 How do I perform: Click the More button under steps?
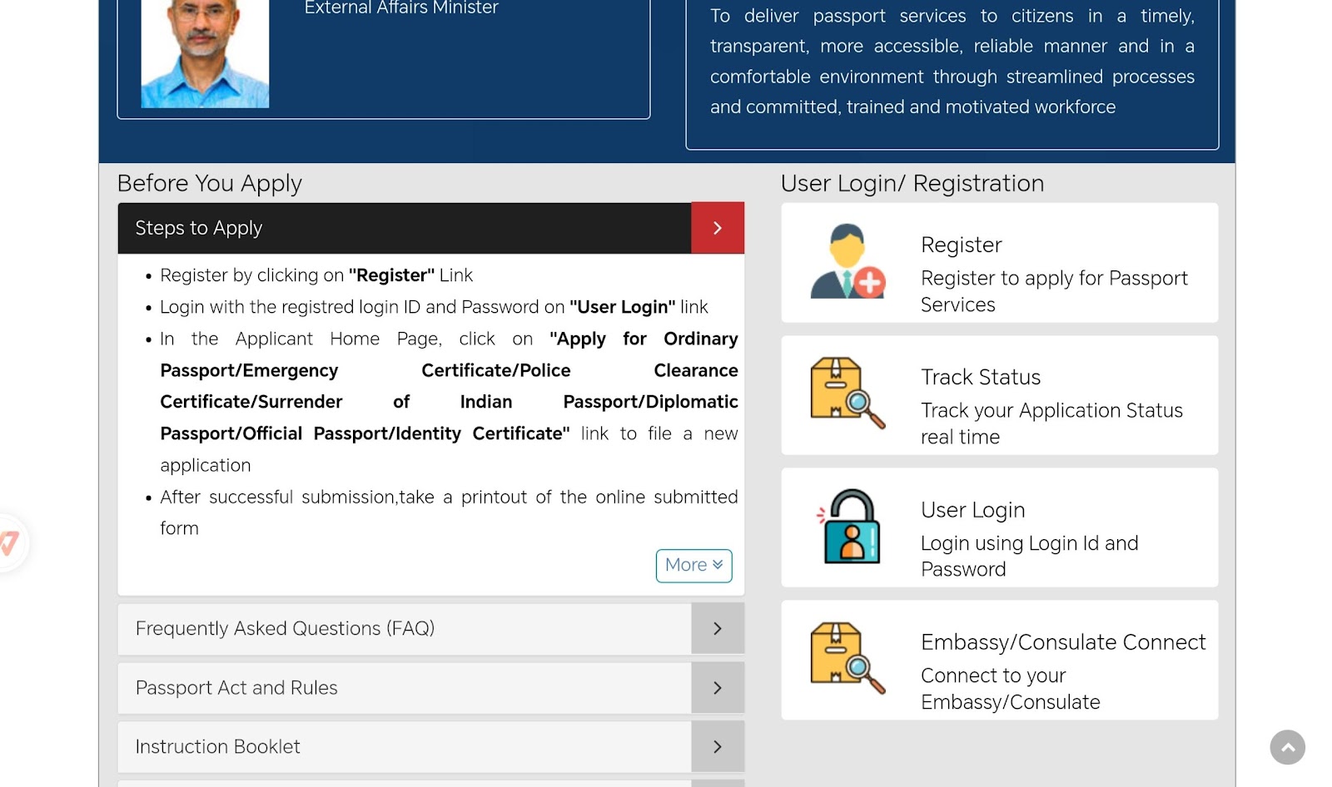tap(693, 566)
